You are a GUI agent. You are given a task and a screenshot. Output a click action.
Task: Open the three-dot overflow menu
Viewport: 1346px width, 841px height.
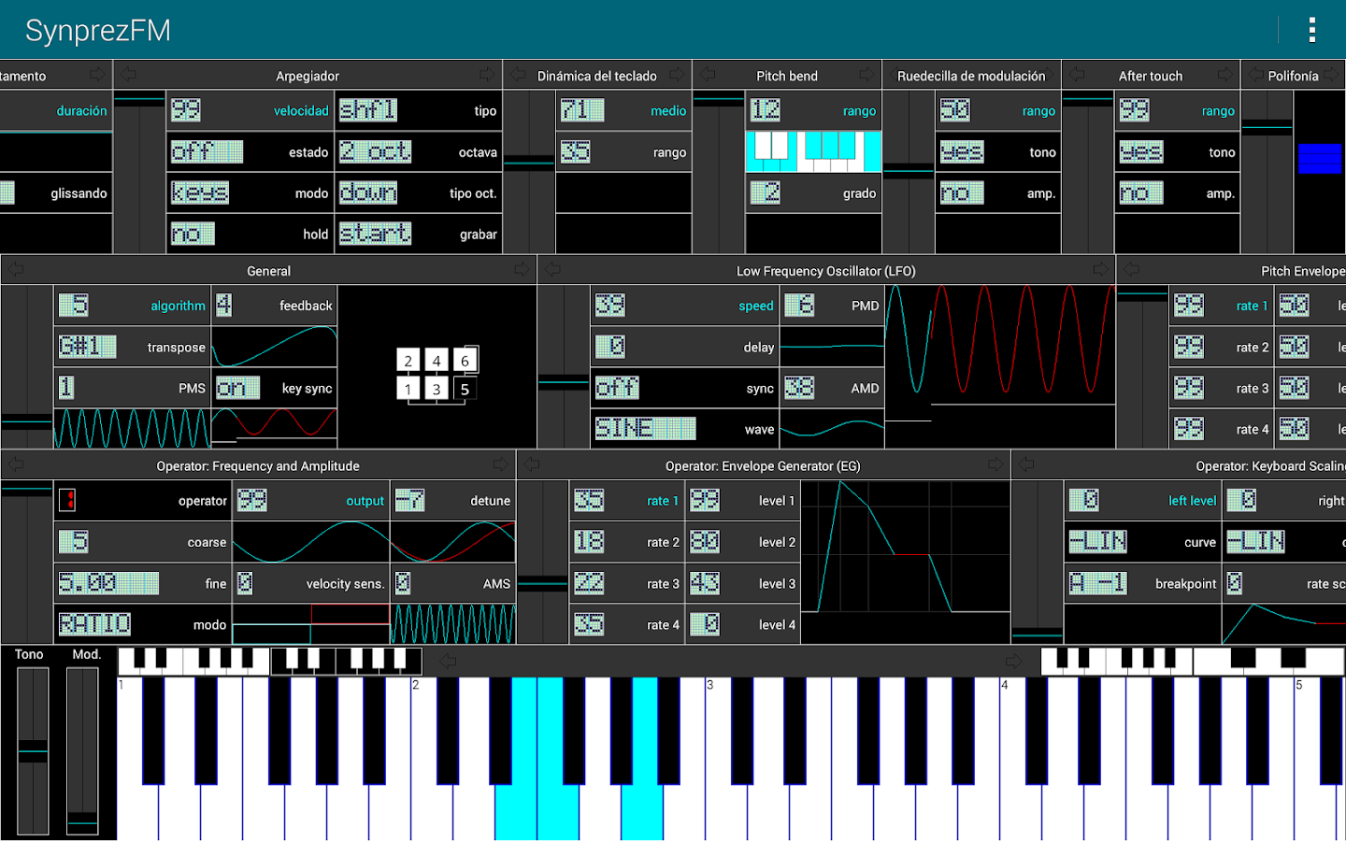click(1312, 30)
